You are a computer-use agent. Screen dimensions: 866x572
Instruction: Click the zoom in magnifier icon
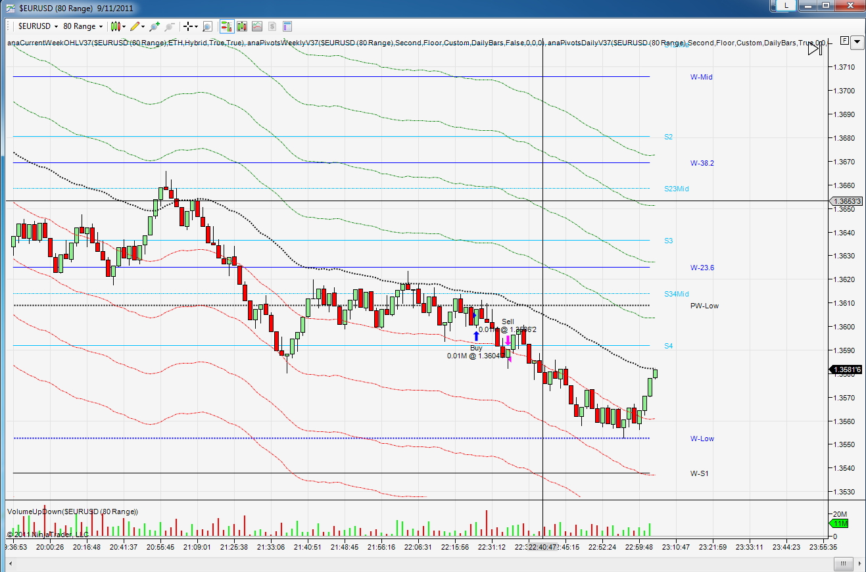(155, 26)
